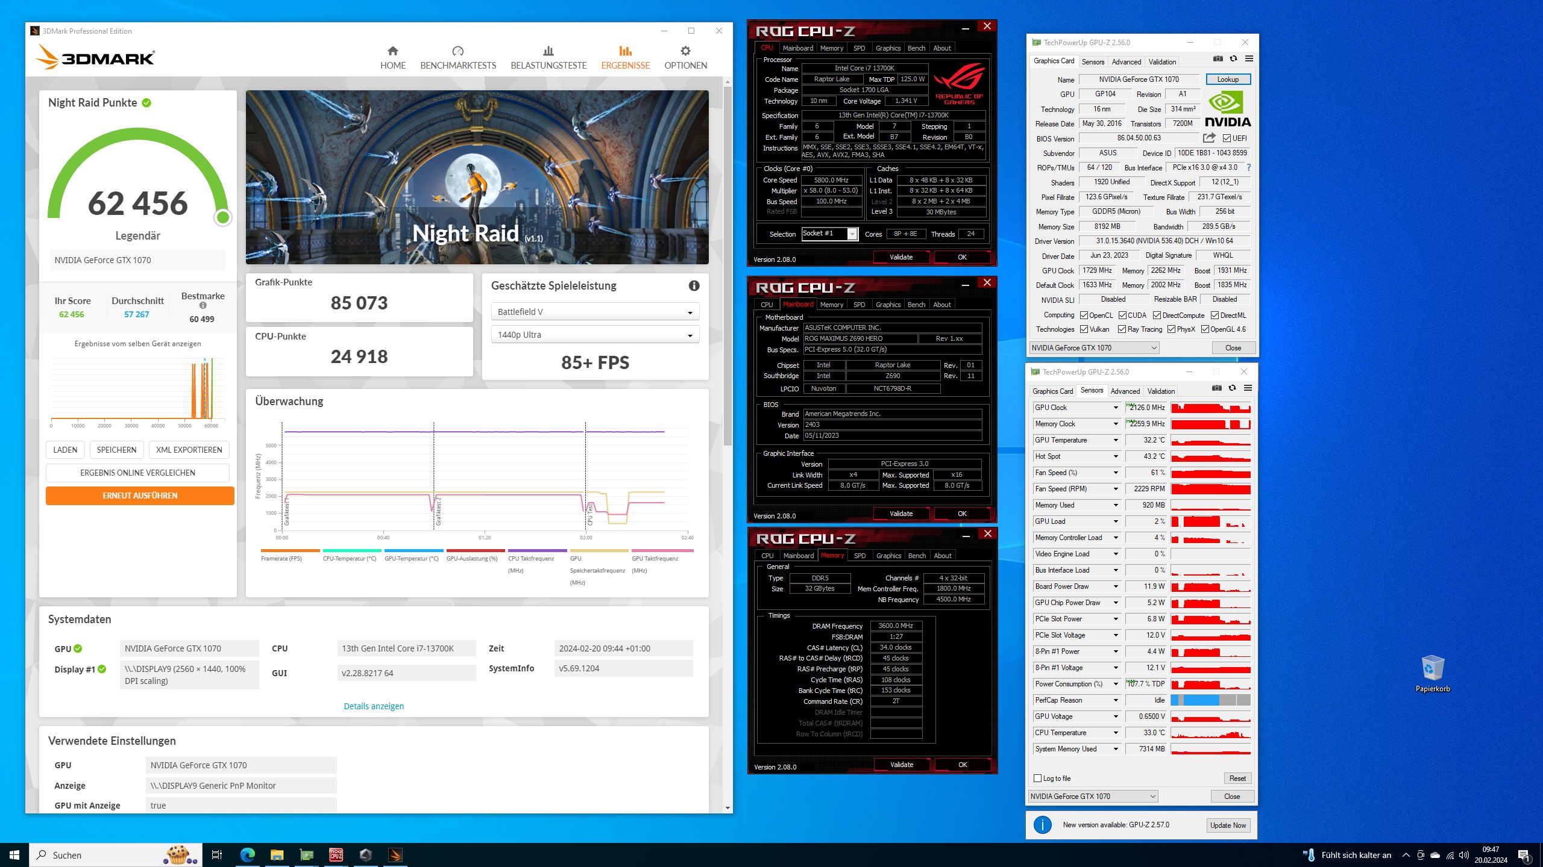Switch to Validation tab in GPU-Z Sensors window
The image size is (1543, 867).
click(x=1161, y=391)
